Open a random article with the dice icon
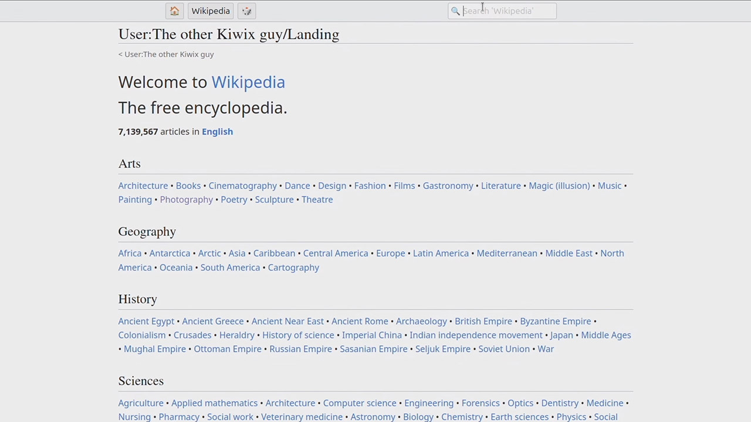 pos(247,11)
